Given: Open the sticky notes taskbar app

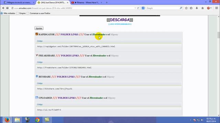Looking at the screenshot, I should [47, 120].
